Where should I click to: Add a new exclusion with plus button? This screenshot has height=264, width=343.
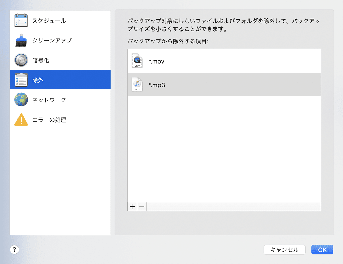pyautogui.click(x=132, y=206)
